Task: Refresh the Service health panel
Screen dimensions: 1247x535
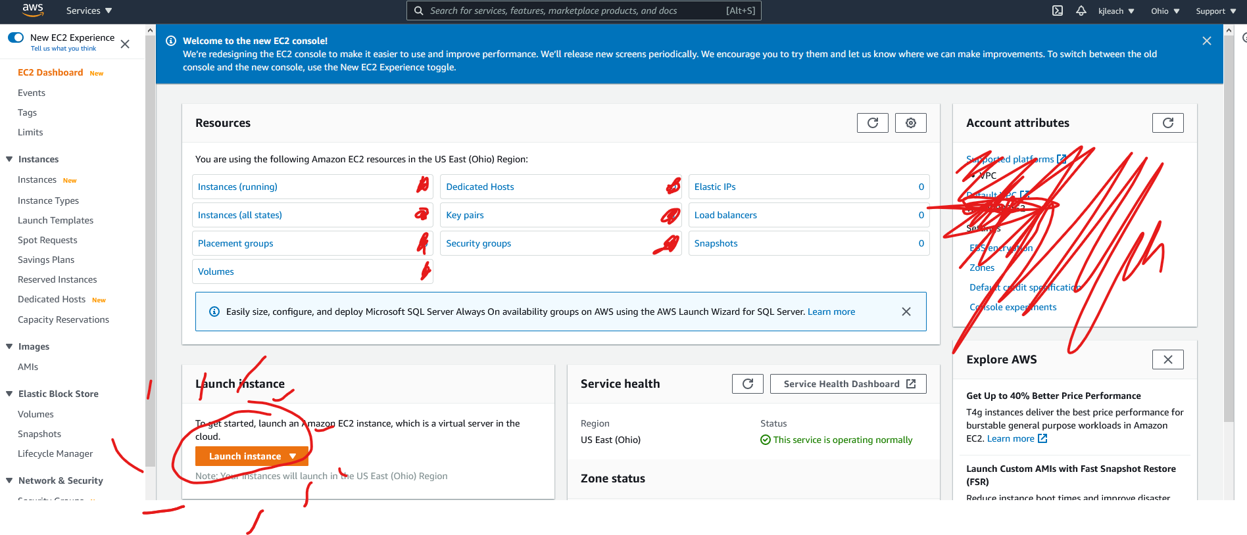Action: (748, 384)
